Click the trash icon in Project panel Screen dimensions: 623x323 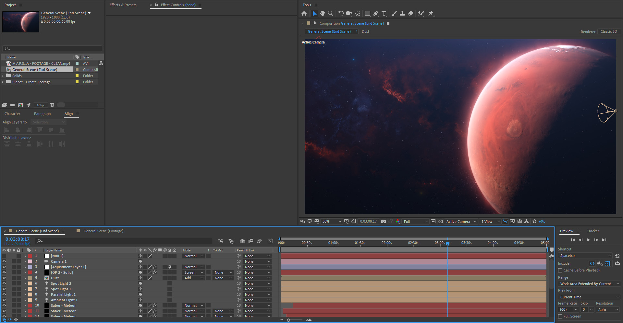point(52,105)
